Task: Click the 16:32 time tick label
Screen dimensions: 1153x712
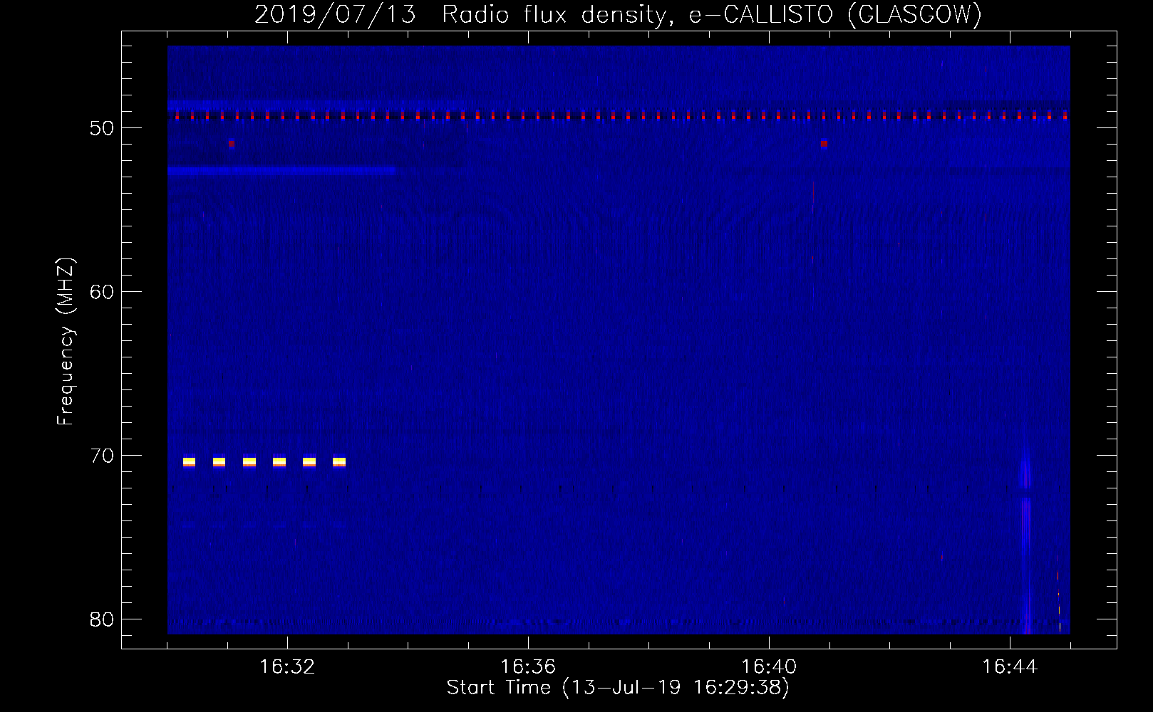Action: coord(287,667)
